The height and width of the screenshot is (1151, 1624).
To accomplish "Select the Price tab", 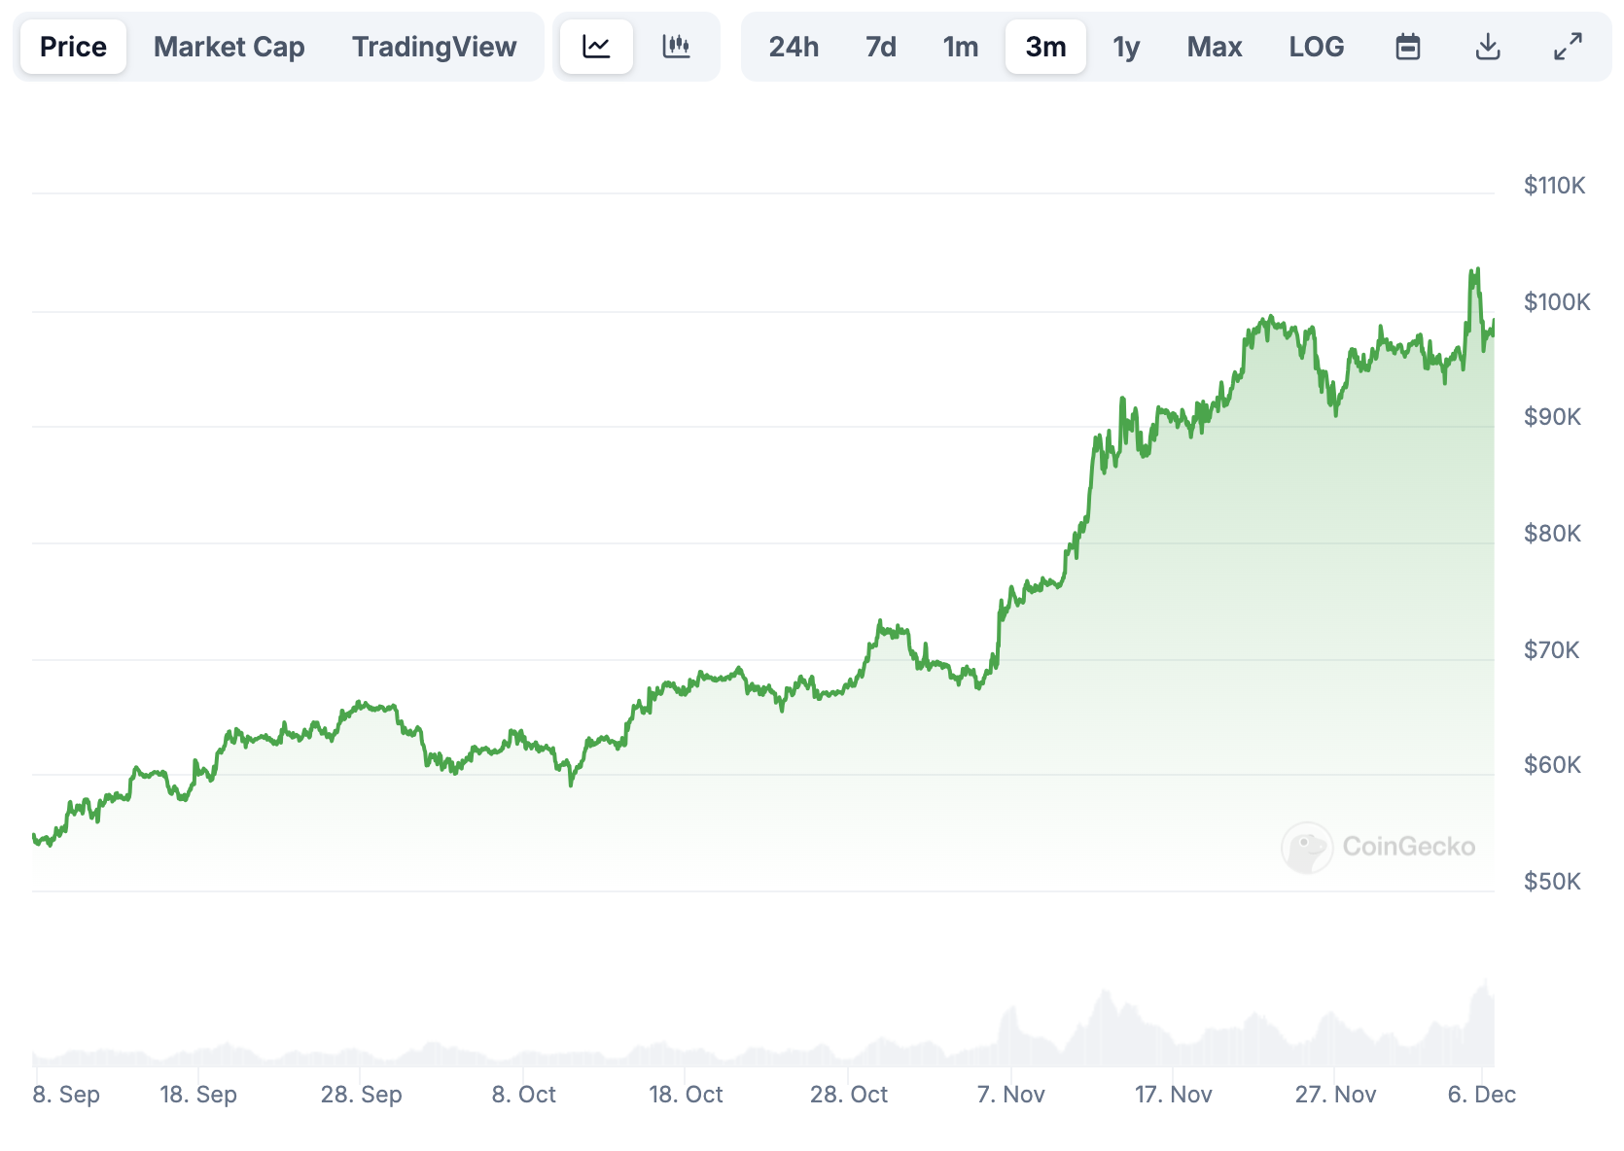I will click(x=72, y=46).
